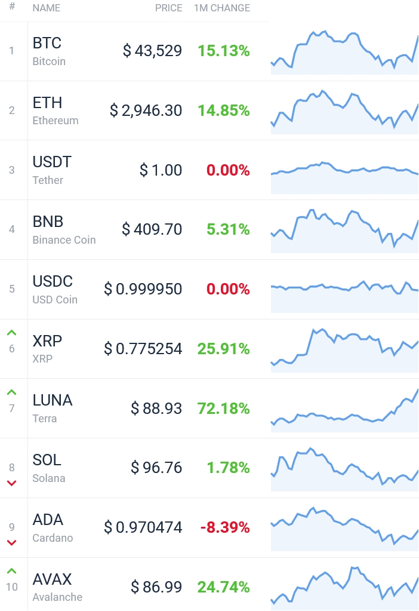Open the Bitcoin one-month sparkline chart
The width and height of the screenshot is (419, 611).
[x=344, y=52]
